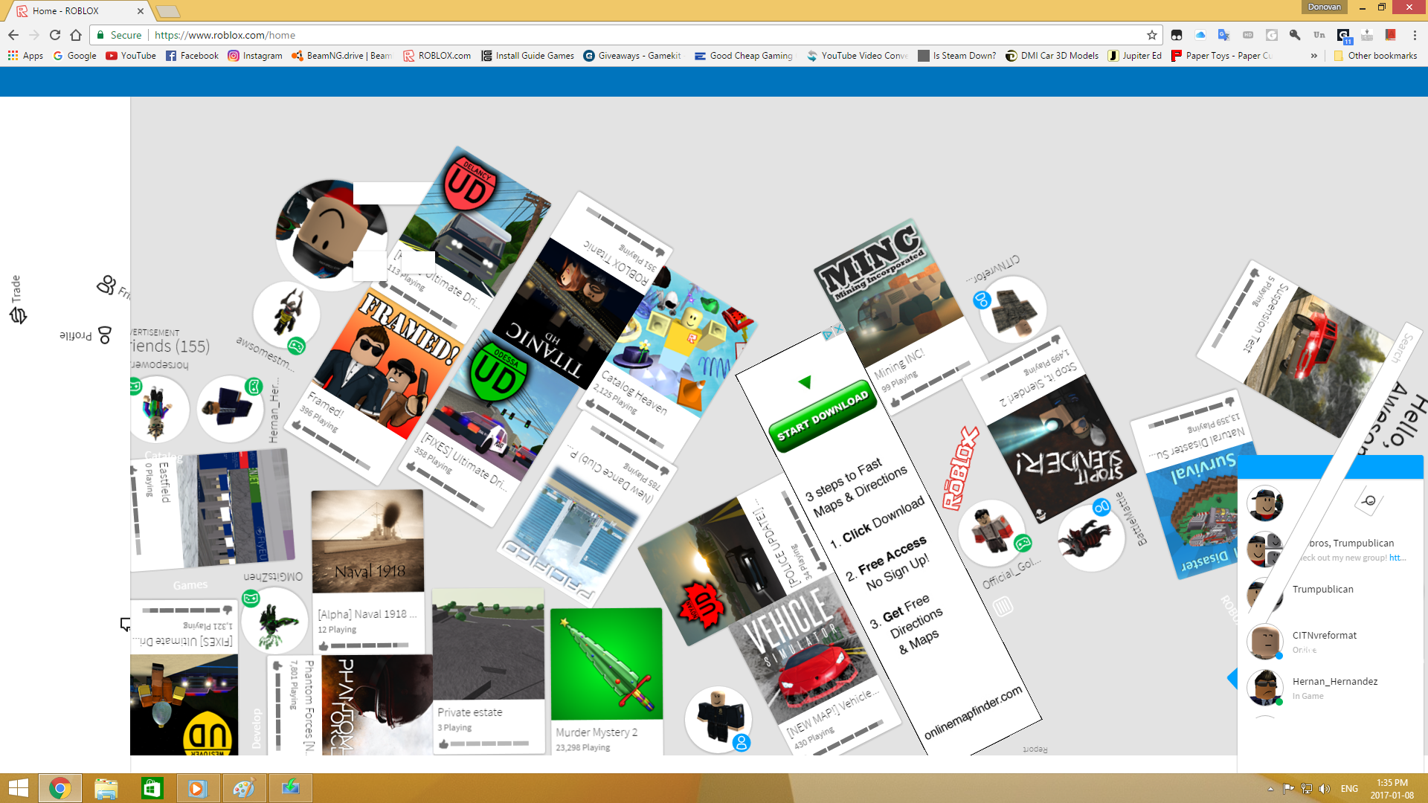1428x803 pixels.
Task: Open Windows Start button
Action: 18,788
